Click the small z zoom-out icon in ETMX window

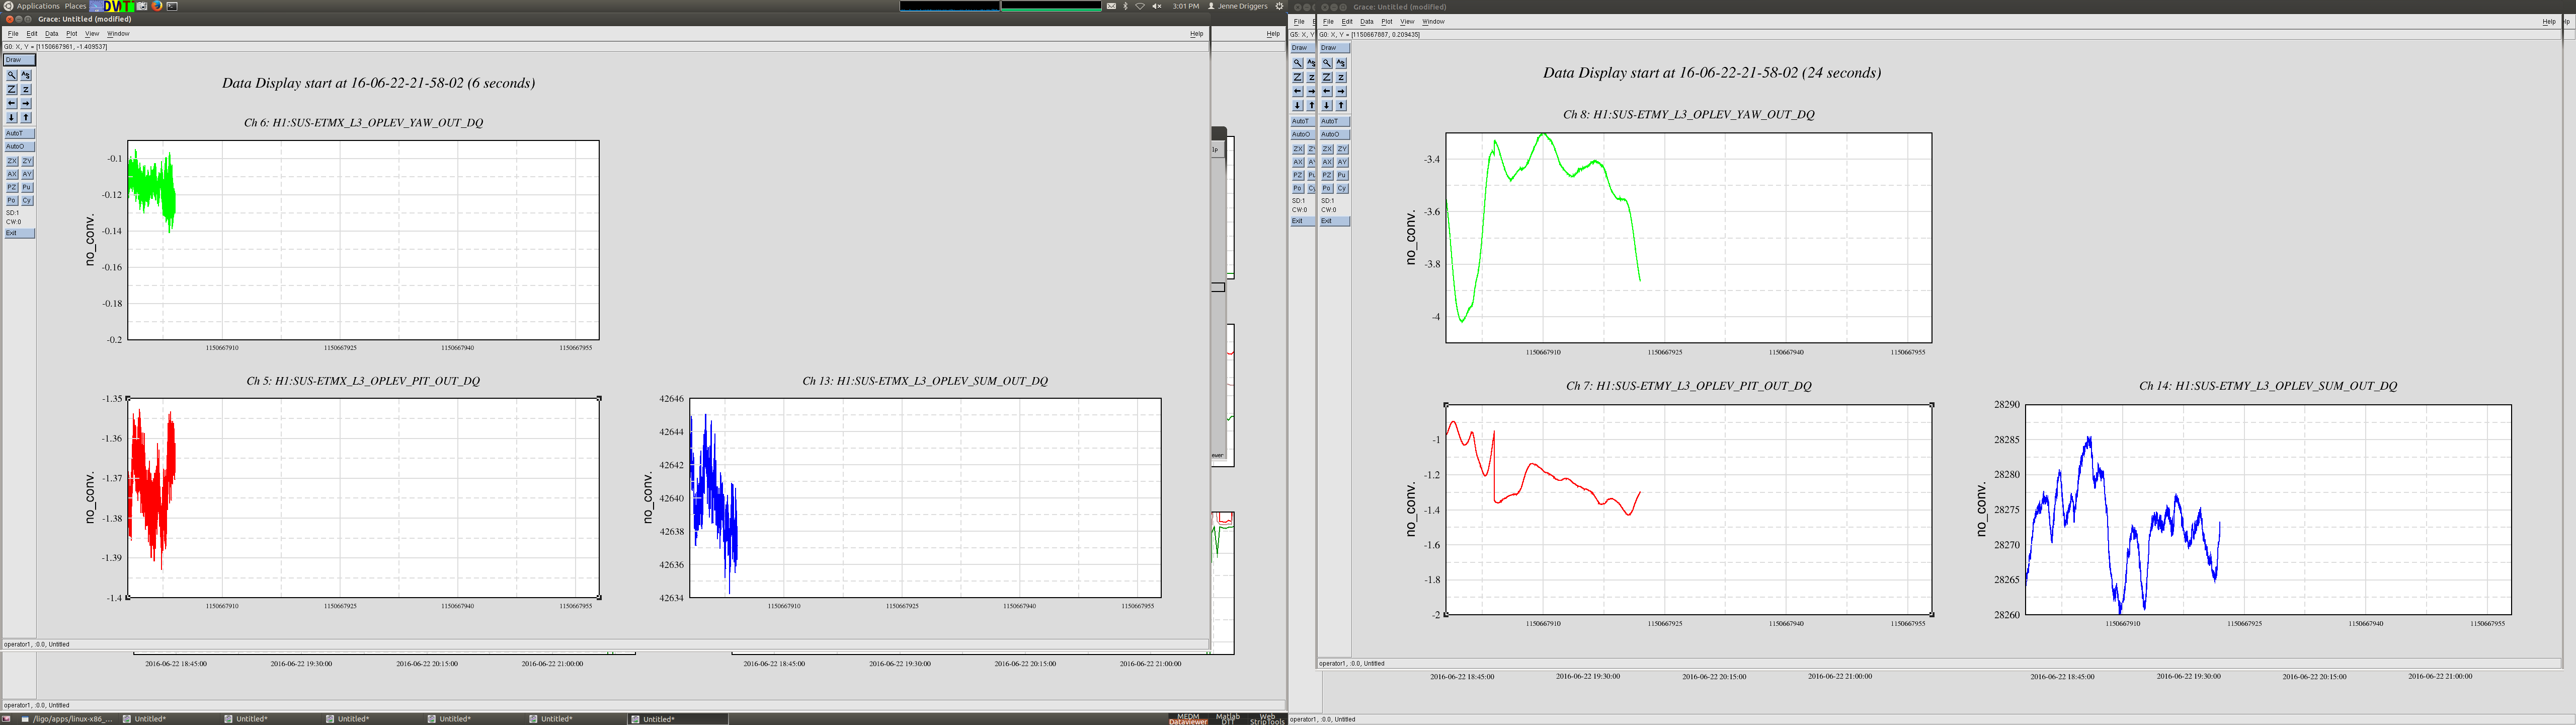pyautogui.click(x=26, y=89)
